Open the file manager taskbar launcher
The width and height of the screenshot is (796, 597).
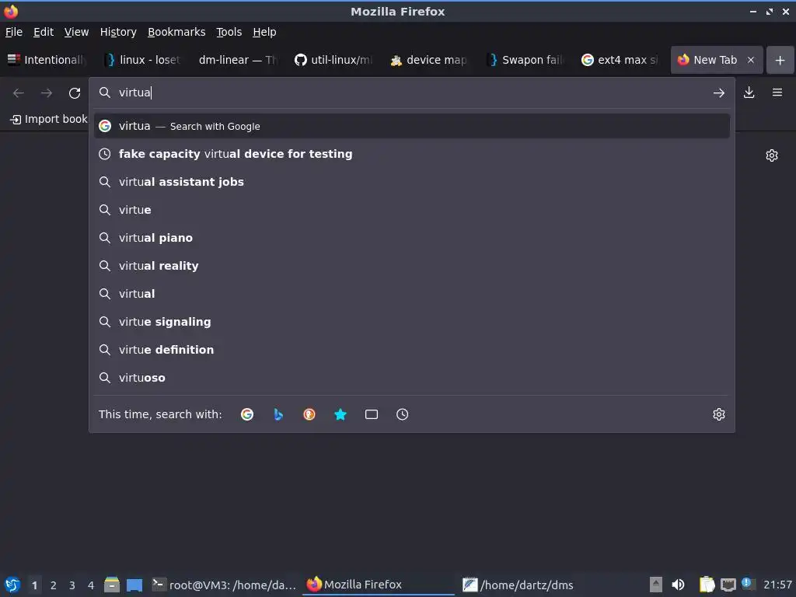[112, 585]
